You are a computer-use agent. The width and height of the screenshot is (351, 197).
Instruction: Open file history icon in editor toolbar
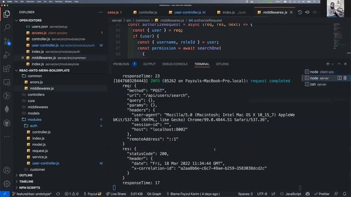(300, 12)
